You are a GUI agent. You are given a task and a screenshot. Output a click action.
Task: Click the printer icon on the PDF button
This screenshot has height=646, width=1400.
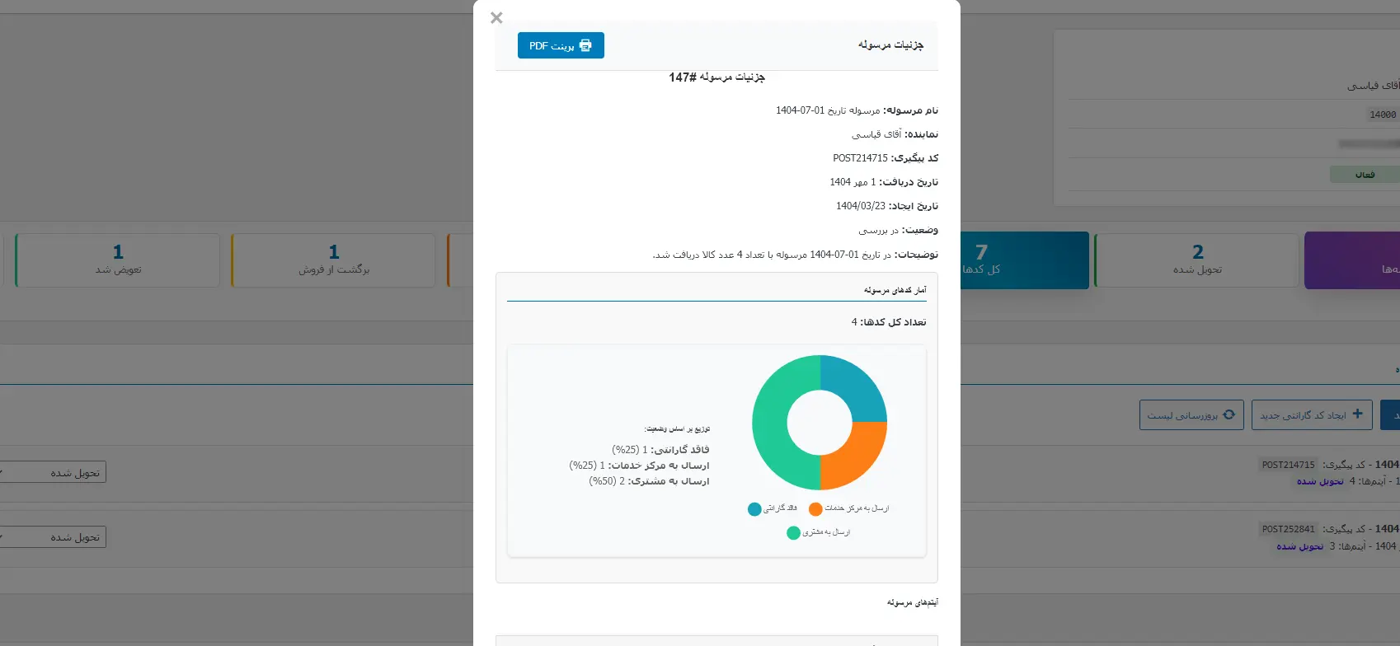[x=585, y=45]
